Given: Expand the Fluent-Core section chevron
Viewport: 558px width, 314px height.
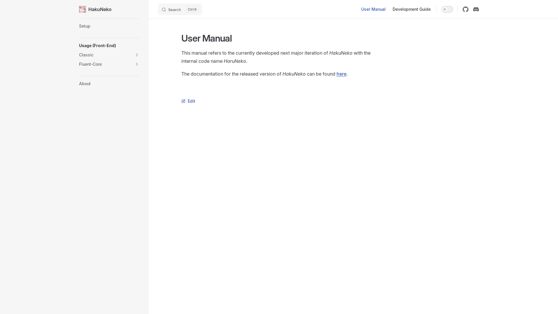Looking at the screenshot, I should point(137,64).
